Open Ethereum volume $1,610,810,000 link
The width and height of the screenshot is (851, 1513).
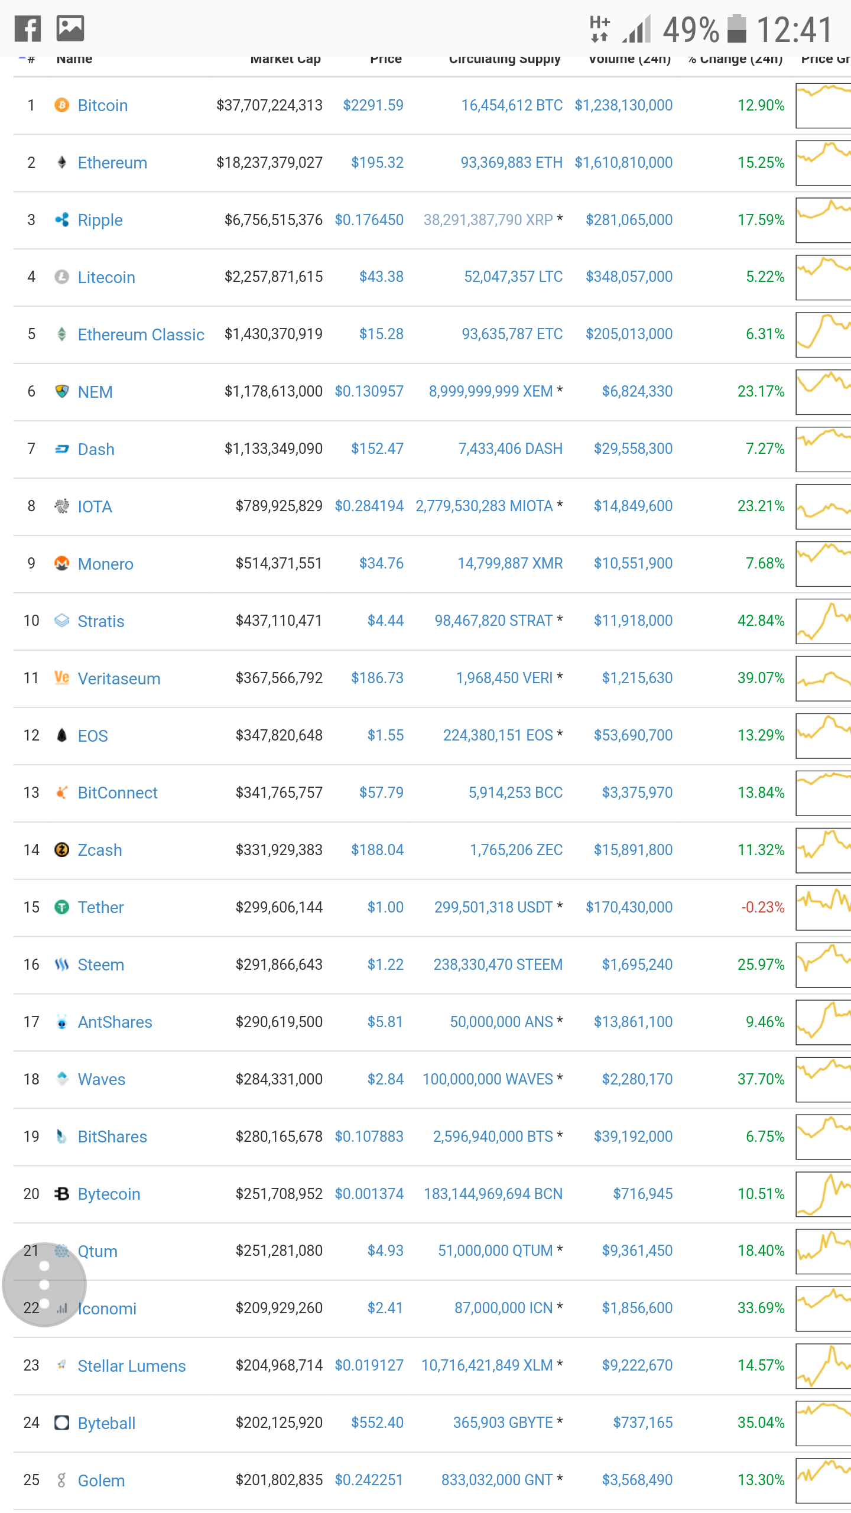tap(623, 163)
